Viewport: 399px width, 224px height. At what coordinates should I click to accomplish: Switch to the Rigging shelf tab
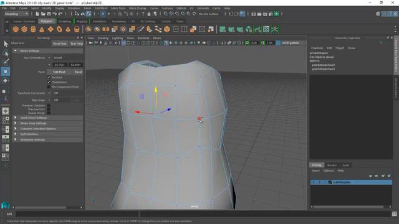82,21
